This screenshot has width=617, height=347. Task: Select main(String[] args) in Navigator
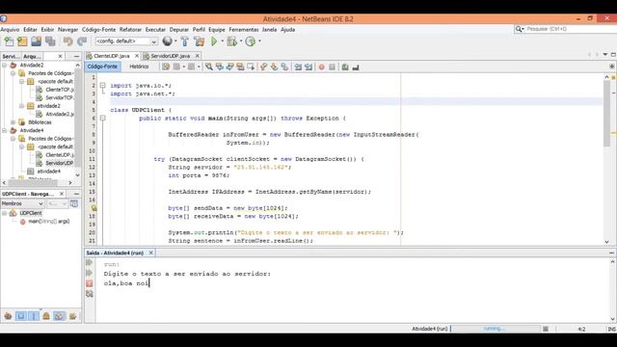49,222
